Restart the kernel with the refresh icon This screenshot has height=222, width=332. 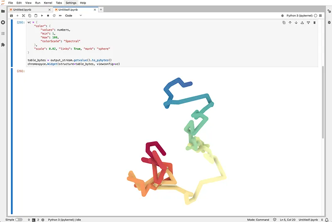point(54,15)
